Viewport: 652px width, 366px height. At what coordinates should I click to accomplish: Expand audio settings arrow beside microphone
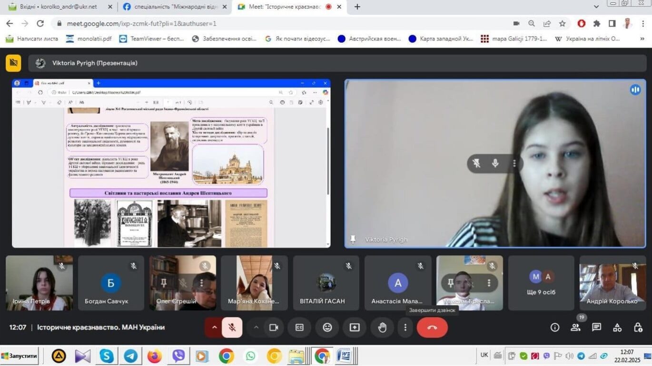pos(214,327)
